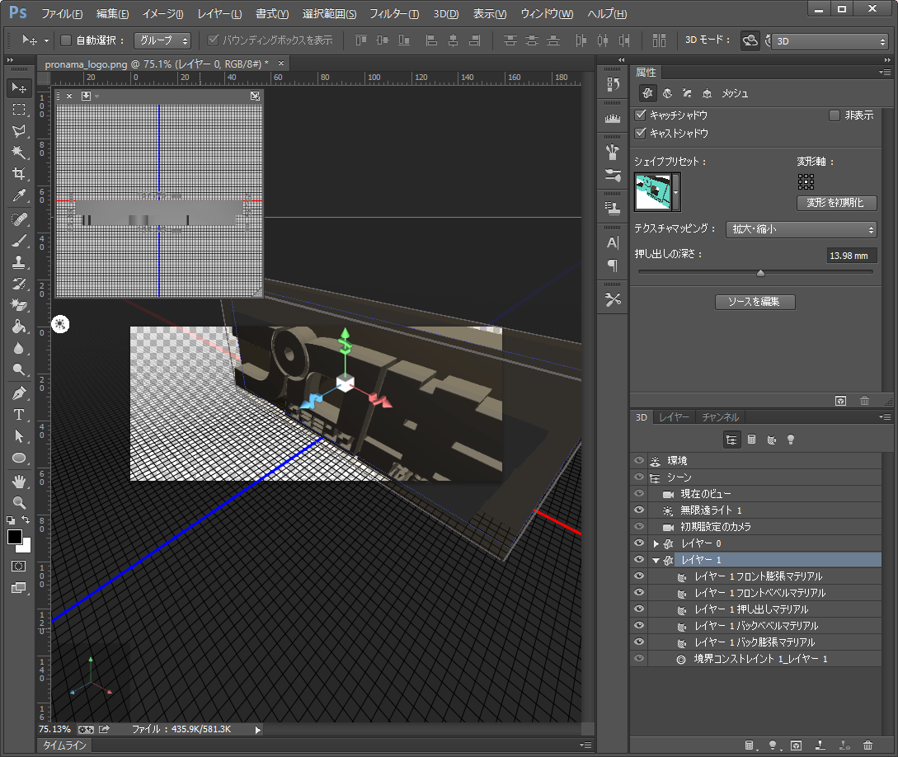Select the Pen tool

(x=19, y=393)
